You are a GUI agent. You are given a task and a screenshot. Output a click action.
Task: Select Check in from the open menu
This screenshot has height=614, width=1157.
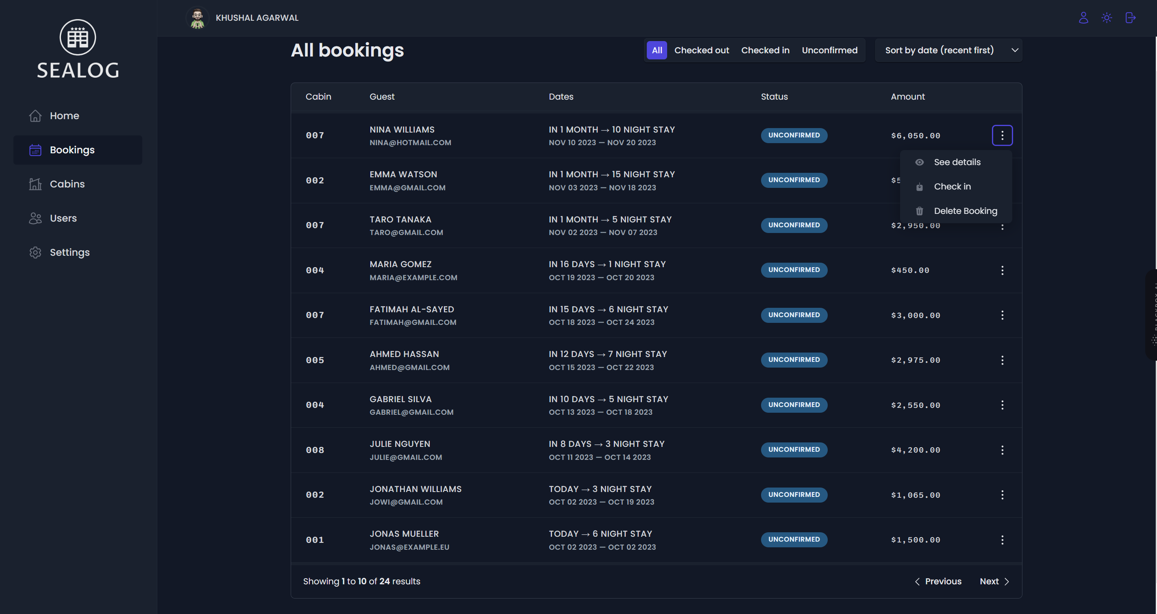[952, 186]
